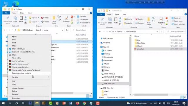
Task: Open View tab in USB Drive window
Action: [125, 14]
